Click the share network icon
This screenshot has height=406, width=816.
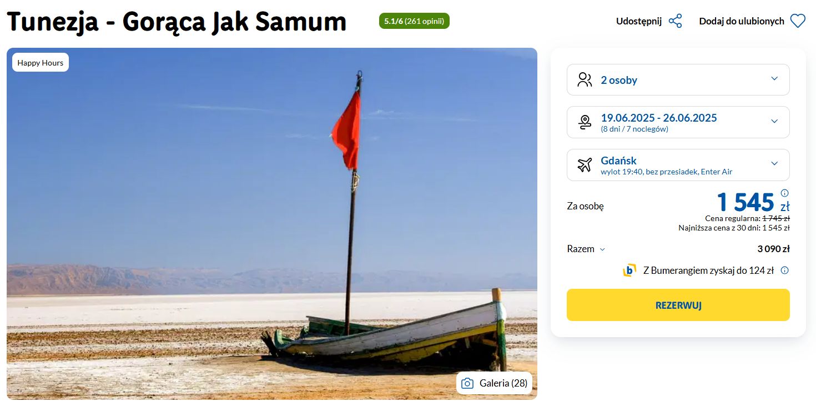(x=675, y=21)
